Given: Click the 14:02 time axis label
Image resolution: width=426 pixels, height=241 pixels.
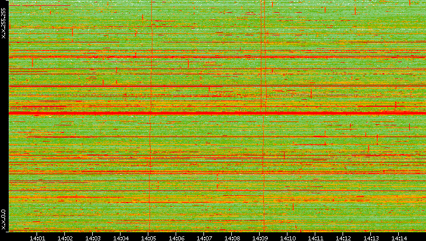Looking at the screenshot, I should [65, 238].
